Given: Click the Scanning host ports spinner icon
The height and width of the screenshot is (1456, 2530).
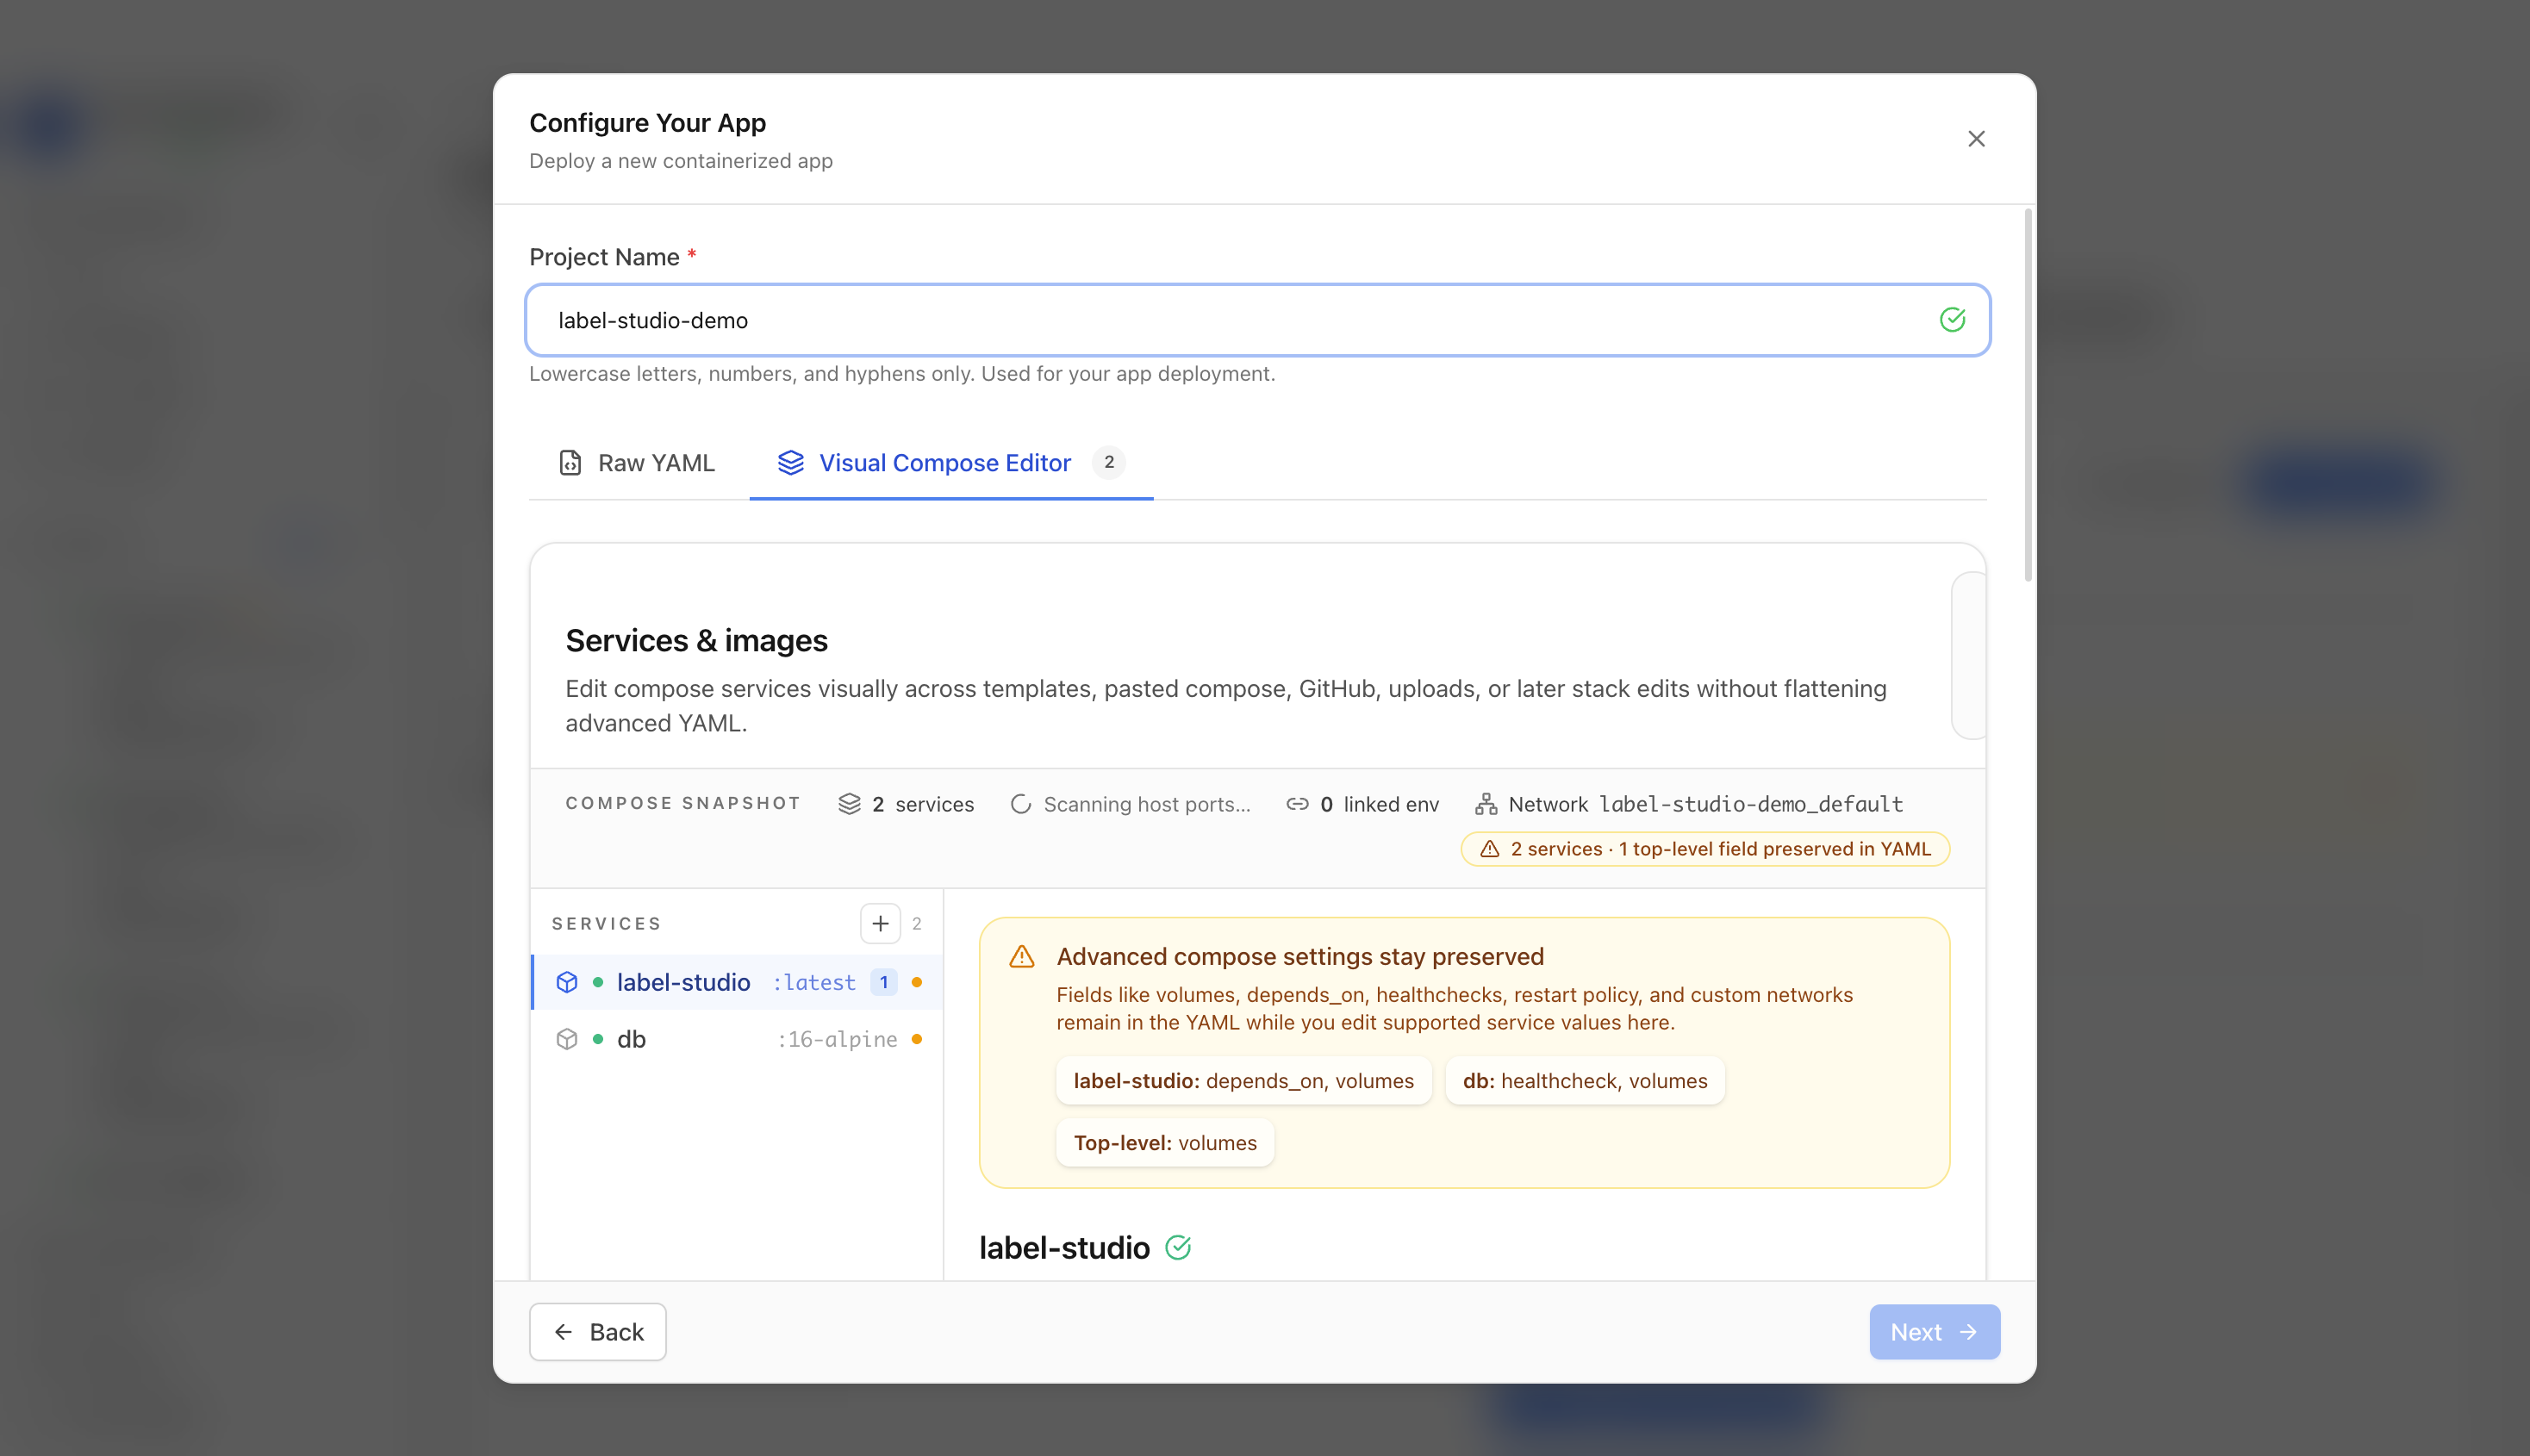Looking at the screenshot, I should 1020,804.
